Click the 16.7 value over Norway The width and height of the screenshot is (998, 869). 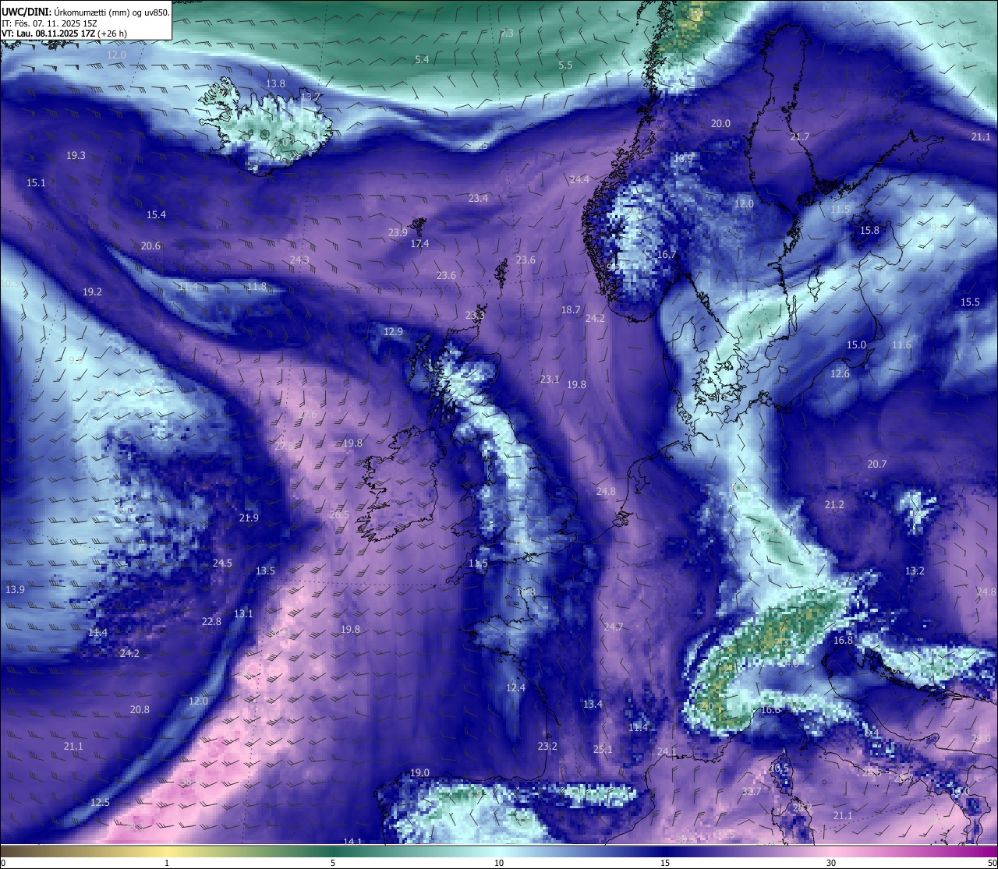[x=667, y=255]
